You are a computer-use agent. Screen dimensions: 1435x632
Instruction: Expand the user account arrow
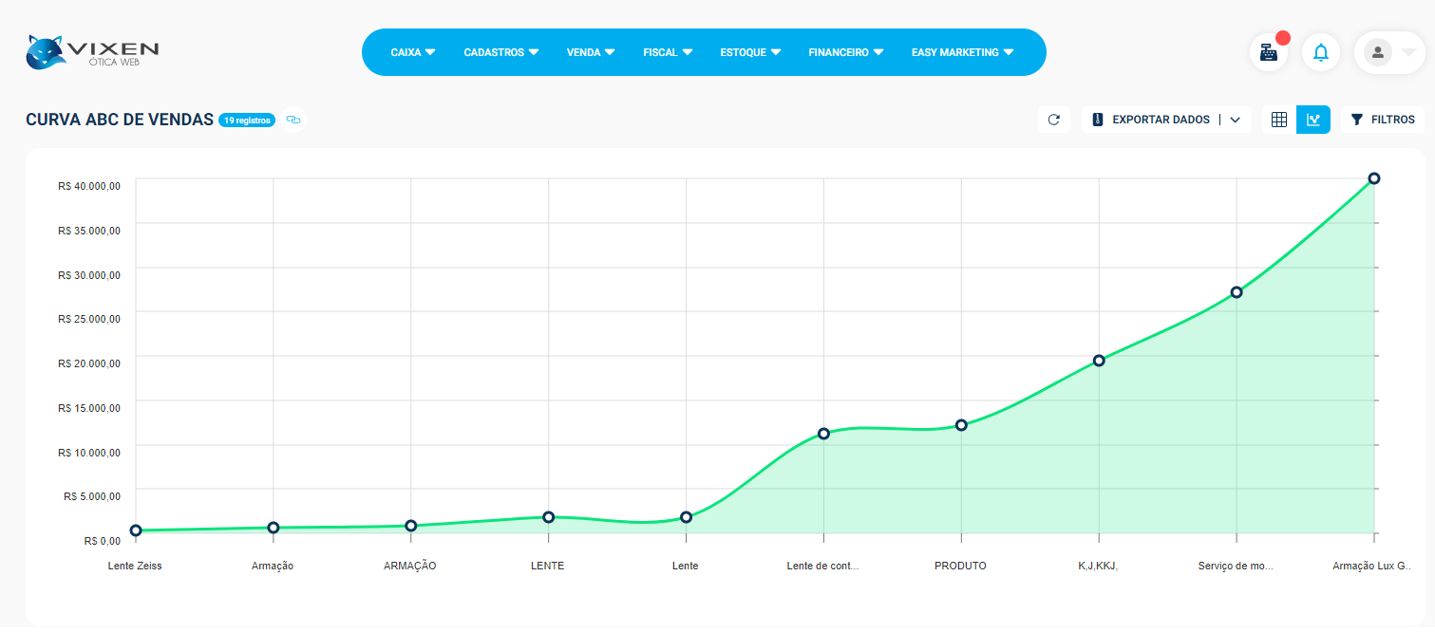pyautogui.click(x=1408, y=52)
